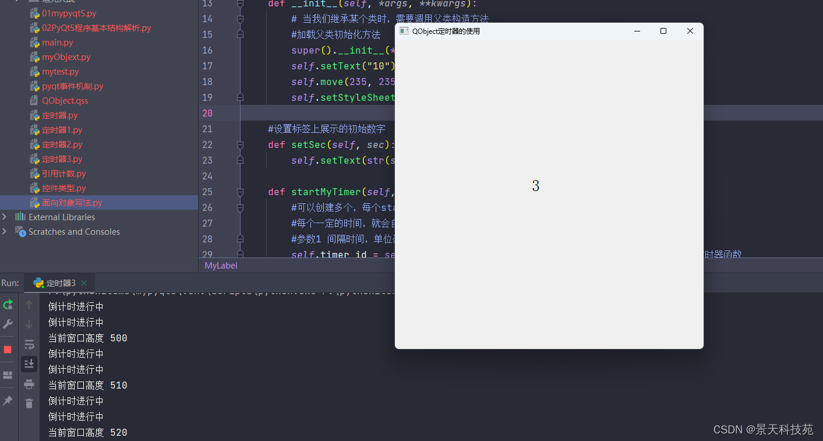Click the QObject定时器的使用 window title
This screenshot has height=441, width=823.
pyautogui.click(x=446, y=31)
